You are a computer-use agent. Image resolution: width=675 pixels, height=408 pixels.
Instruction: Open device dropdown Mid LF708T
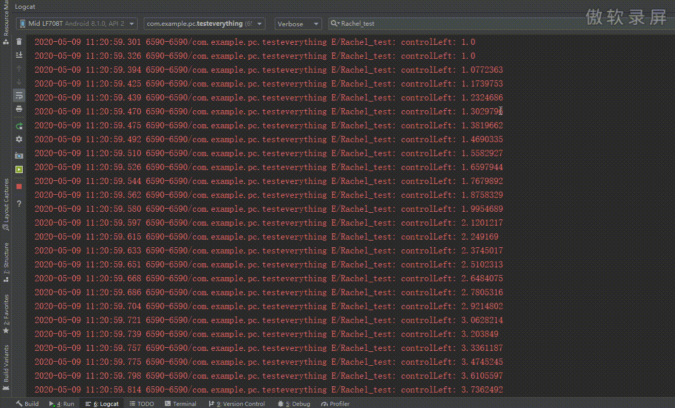click(77, 24)
